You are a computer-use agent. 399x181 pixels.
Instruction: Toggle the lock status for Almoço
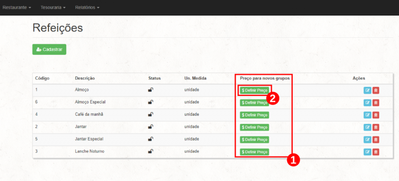point(151,90)
